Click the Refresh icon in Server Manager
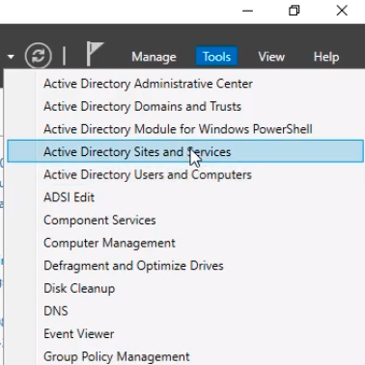 click(x=39, y=56)
